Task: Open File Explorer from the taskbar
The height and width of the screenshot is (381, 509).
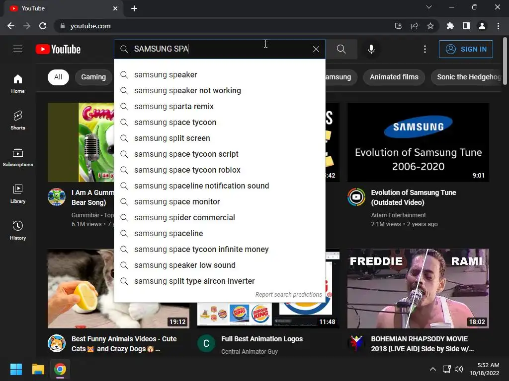Action: tap(38, 369)
